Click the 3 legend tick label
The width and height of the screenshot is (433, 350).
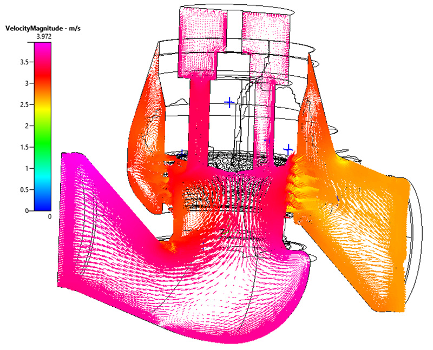[x=27, y=83]
